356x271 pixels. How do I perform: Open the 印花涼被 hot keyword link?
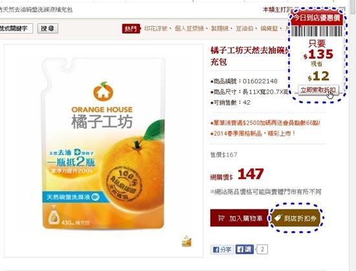coord(156,28)
